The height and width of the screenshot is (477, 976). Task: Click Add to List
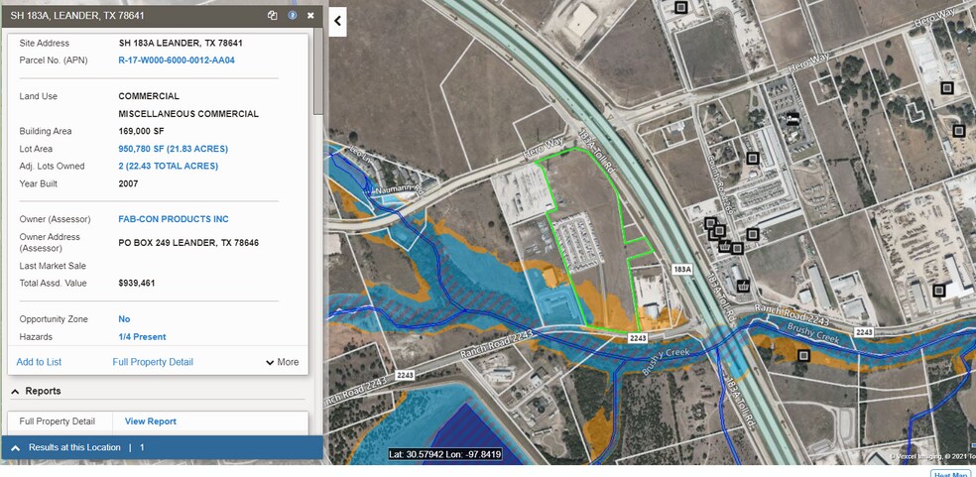coord(39,362)
